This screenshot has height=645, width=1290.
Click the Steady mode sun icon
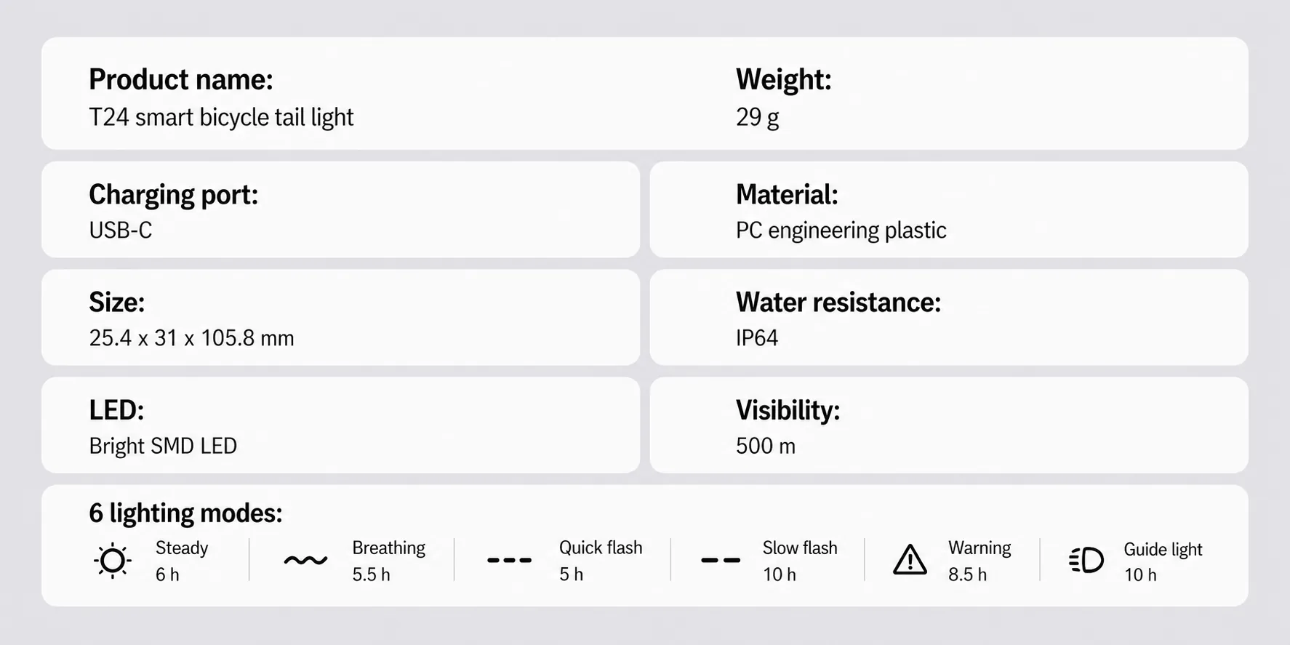pyautogui.click(x=113, y=561)
